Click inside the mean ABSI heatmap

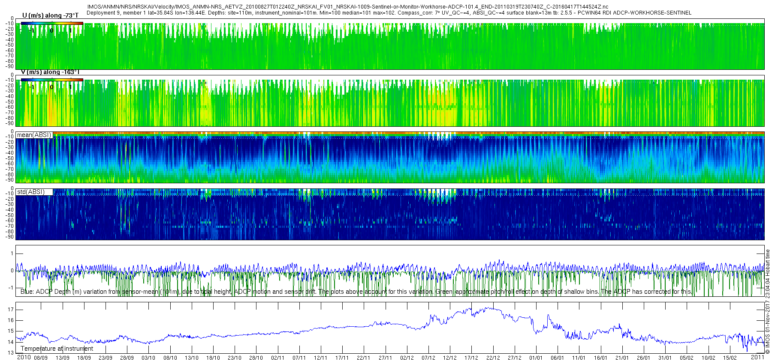click(390, 157)
